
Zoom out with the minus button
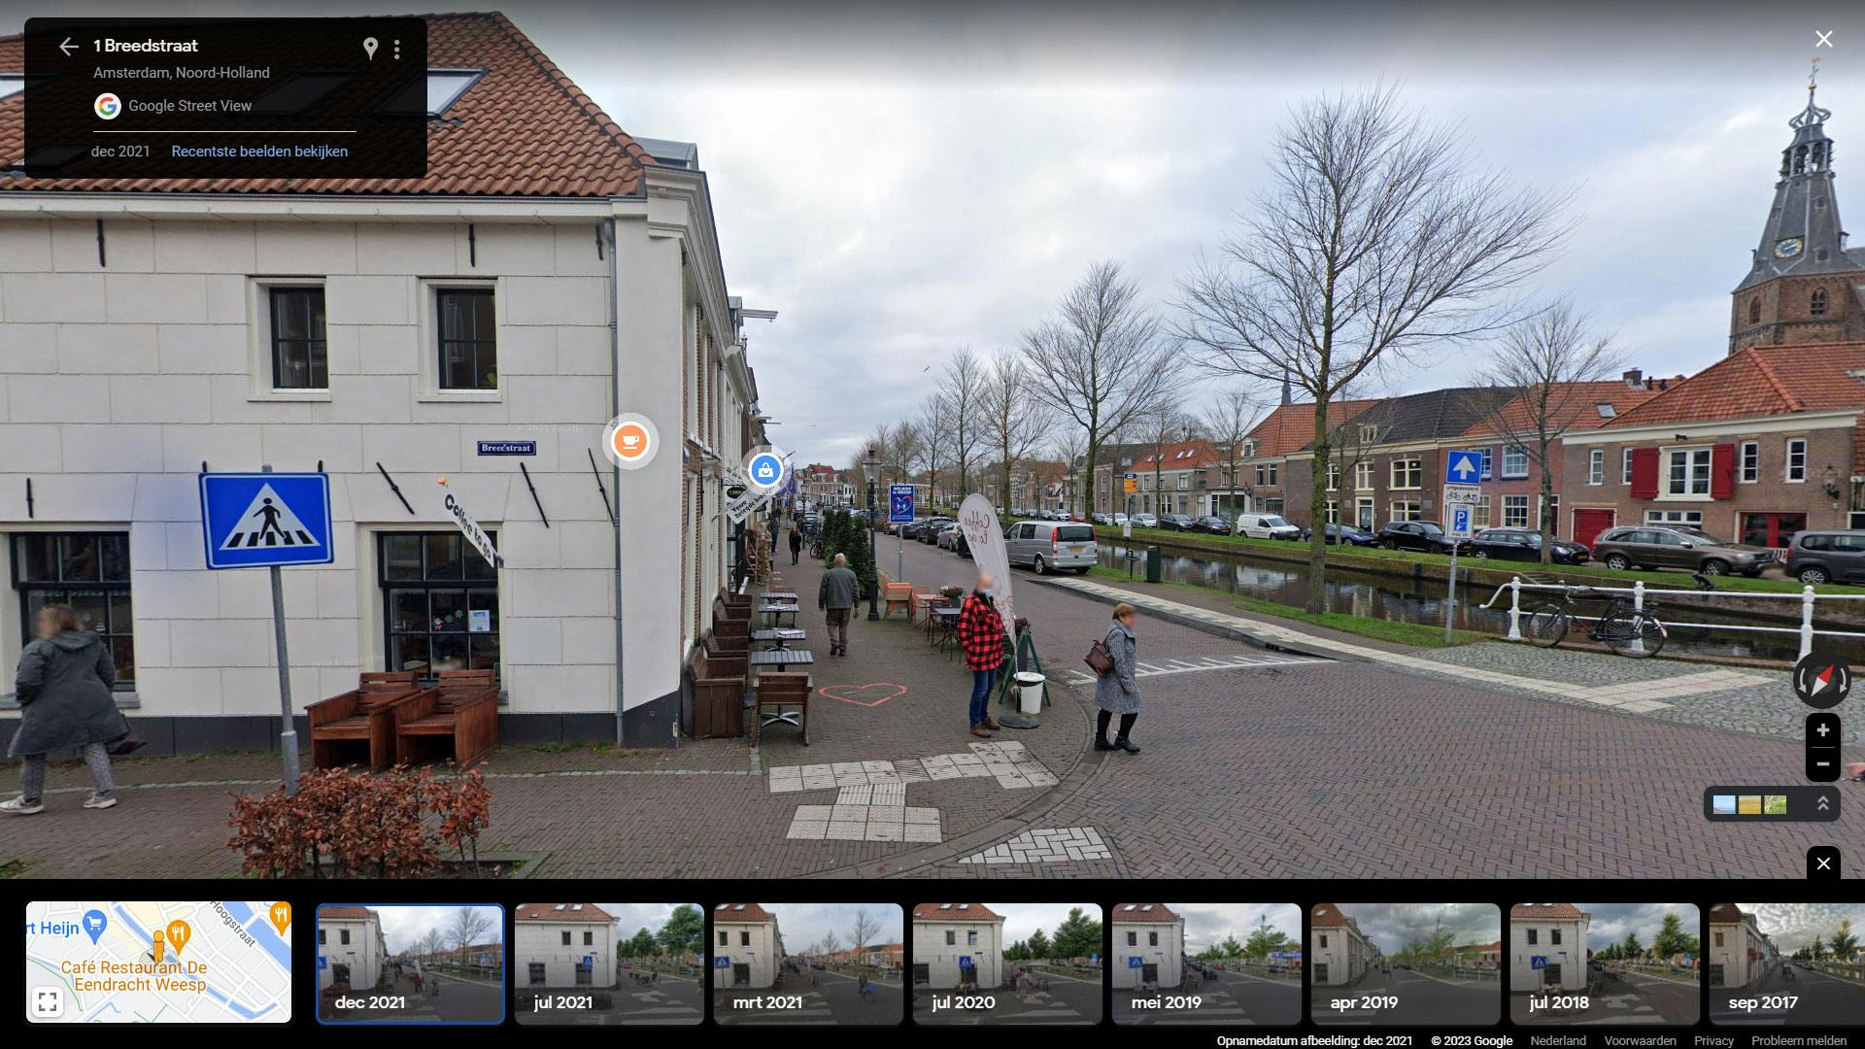(x=1822, y=764)
